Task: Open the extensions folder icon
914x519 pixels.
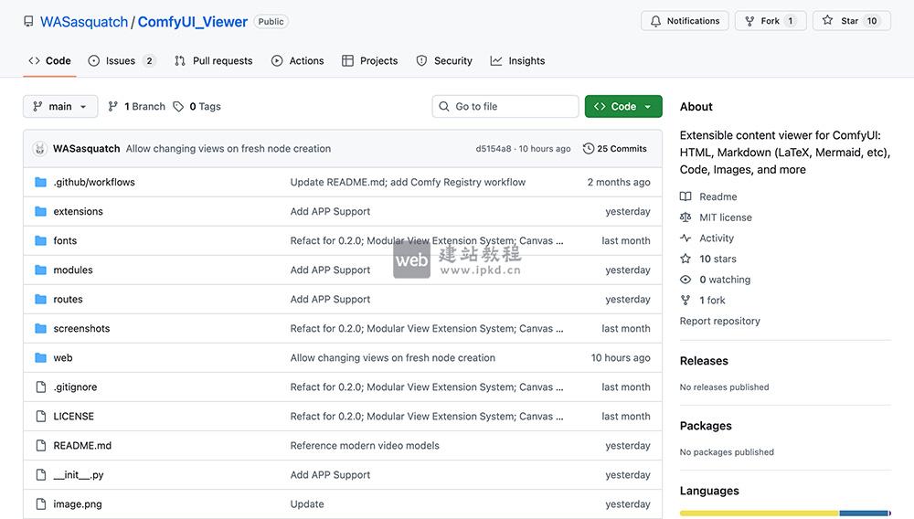Action: point(40,212)
